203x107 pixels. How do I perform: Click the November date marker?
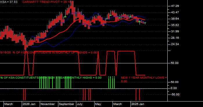click(48, 104)
